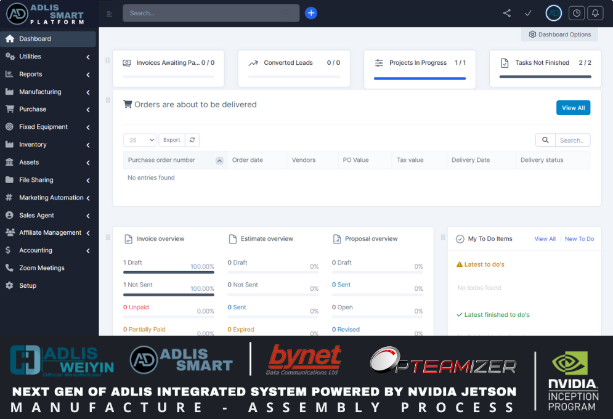Open the clock timer icon
This screenshot has width=613, height=419.
(x=577, y=13)
